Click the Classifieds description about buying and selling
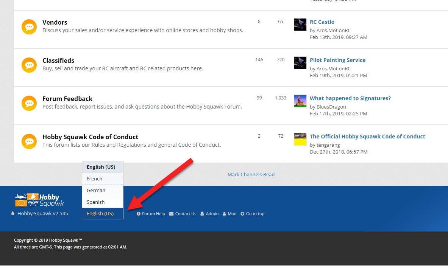Viewport: 448px width, 267px height. [x=123, y=68]
